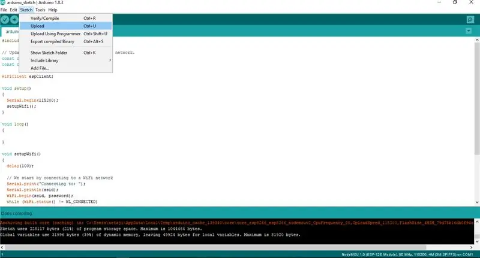Click the console scroll-up arrow

[477, 221]
